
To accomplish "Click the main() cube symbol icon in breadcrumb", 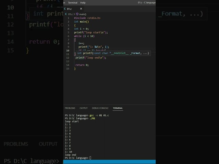I will [x=77, y=14].
